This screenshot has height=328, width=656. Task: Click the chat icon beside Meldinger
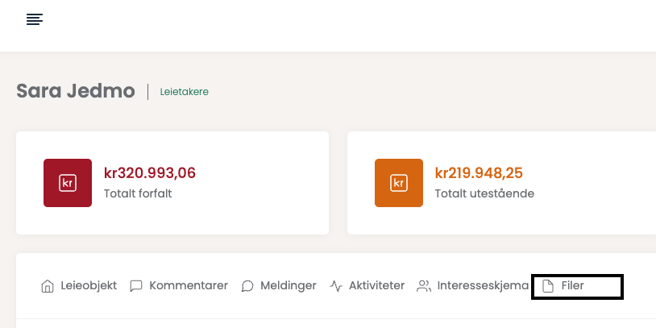tap(247, 286)
